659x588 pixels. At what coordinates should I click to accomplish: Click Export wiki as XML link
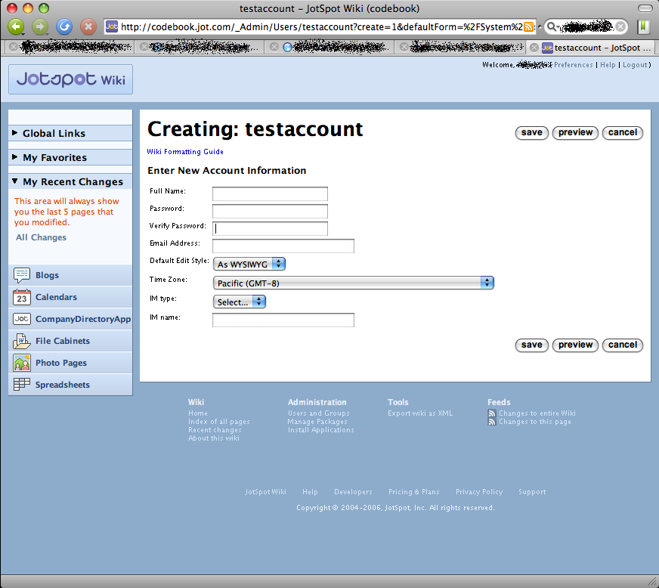point(420,413)
